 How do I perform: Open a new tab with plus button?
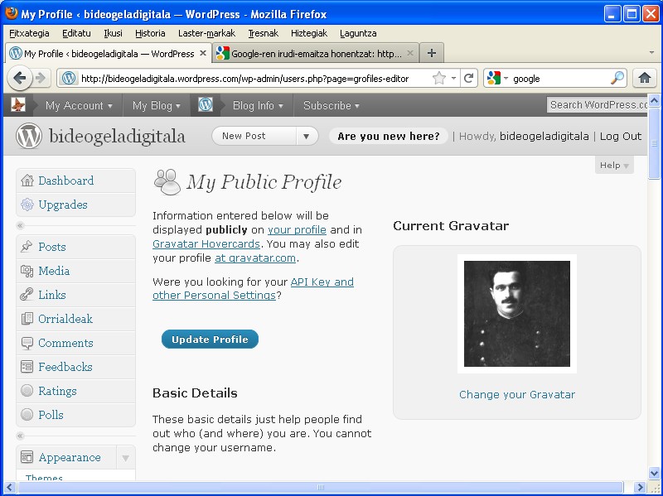(x=431, y=53)
